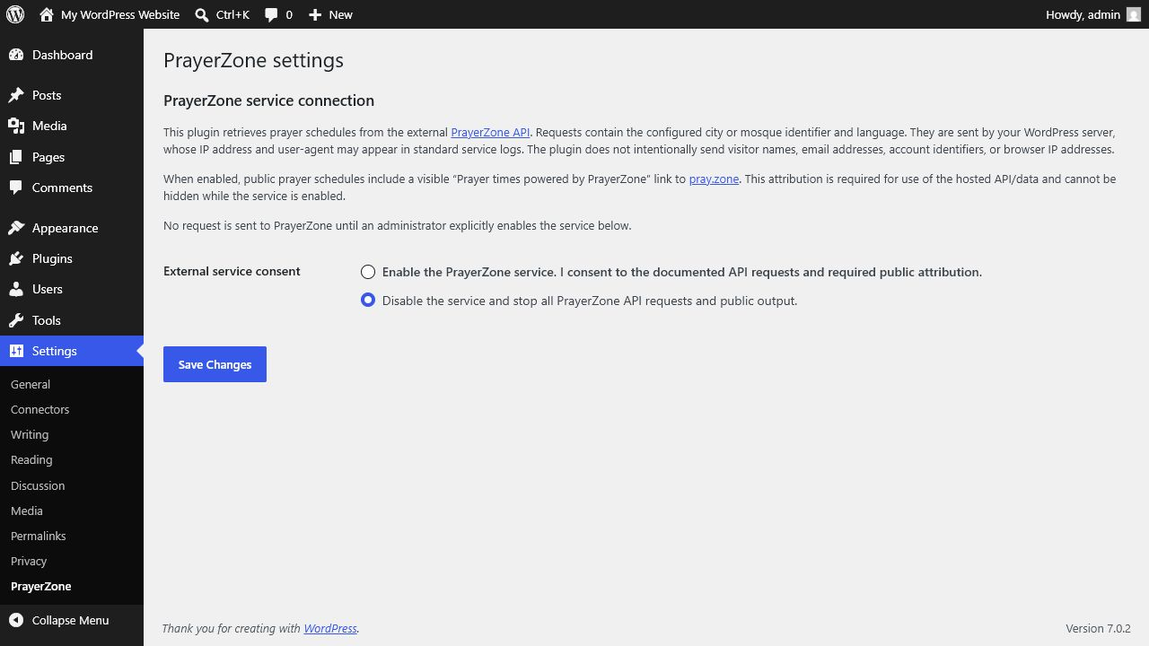Click the Tools wrench icon
The width and height of the screenshot is (1149, 646).
(x=16, y=320)
